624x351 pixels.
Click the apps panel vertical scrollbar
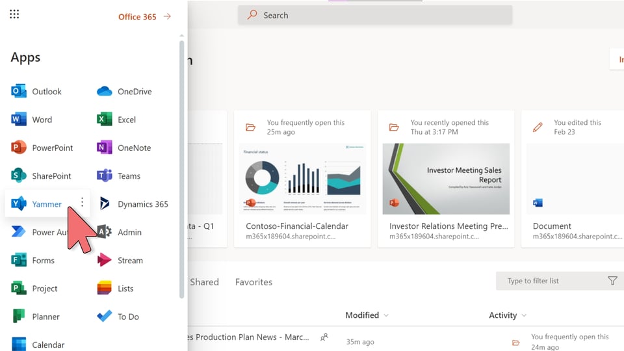point(181,169)
